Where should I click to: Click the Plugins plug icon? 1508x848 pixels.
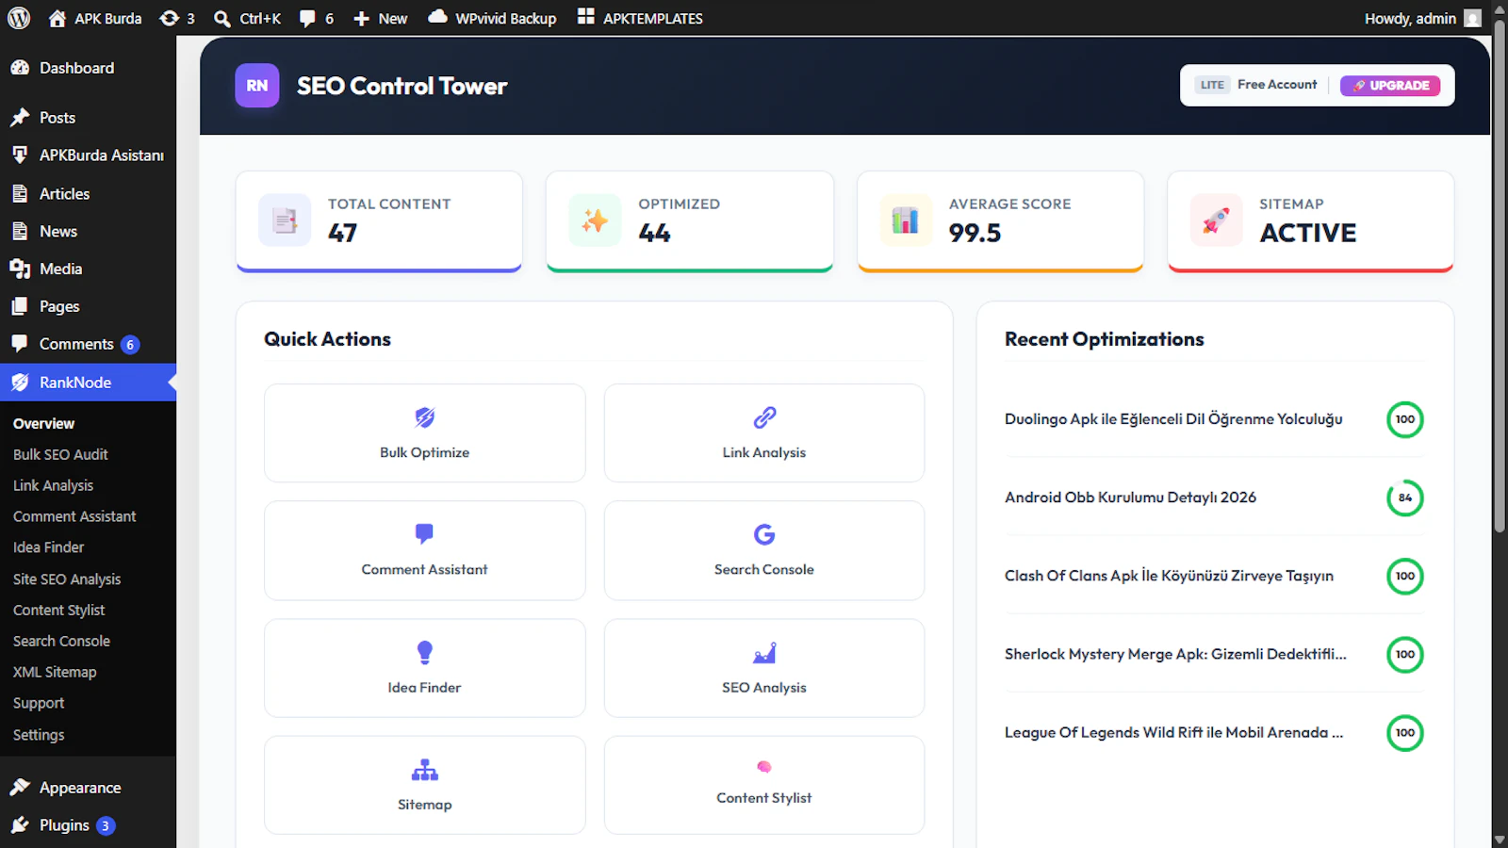pyautogui.click(x=20, y=825)
